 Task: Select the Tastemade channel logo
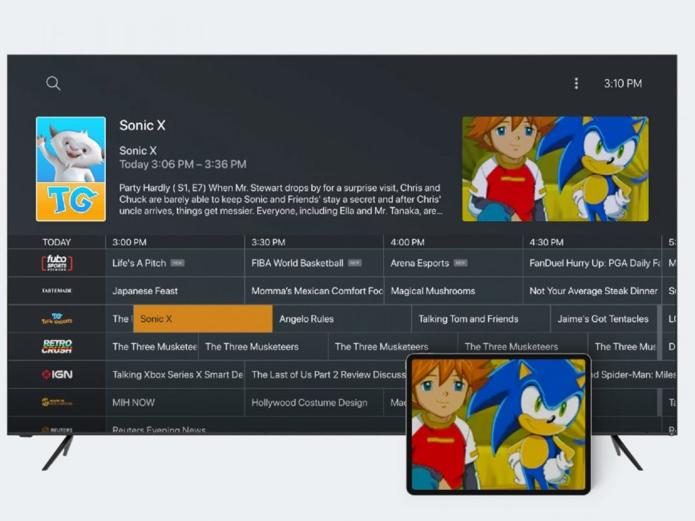pyautogui.click(x=57, y=291)
